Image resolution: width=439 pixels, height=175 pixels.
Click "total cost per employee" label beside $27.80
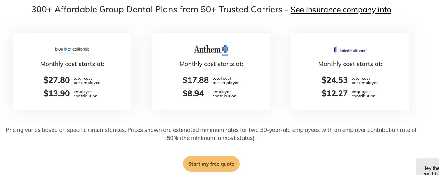click(x=87, y=81)
